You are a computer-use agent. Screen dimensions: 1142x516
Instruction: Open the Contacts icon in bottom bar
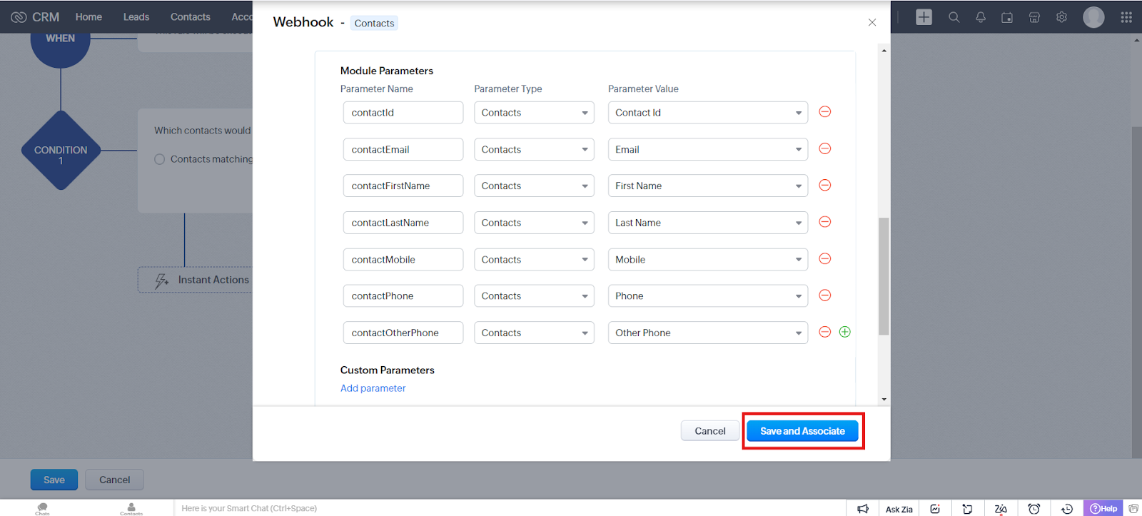pos(131,508)
